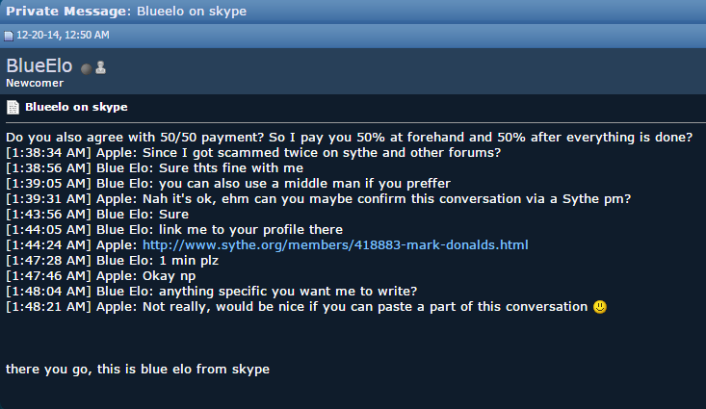Screen dimensions: 706x409
Task: Open the BlueElo username profile
Action: [x=39, y=66]
